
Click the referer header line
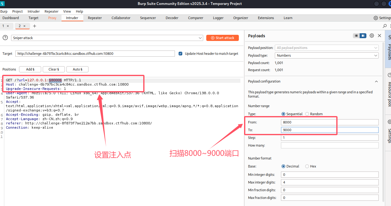79,123
